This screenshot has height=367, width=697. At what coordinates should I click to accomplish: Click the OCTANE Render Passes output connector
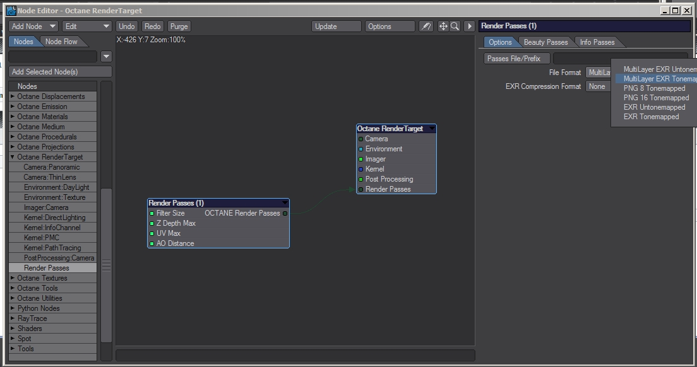[x=285, y=213]
